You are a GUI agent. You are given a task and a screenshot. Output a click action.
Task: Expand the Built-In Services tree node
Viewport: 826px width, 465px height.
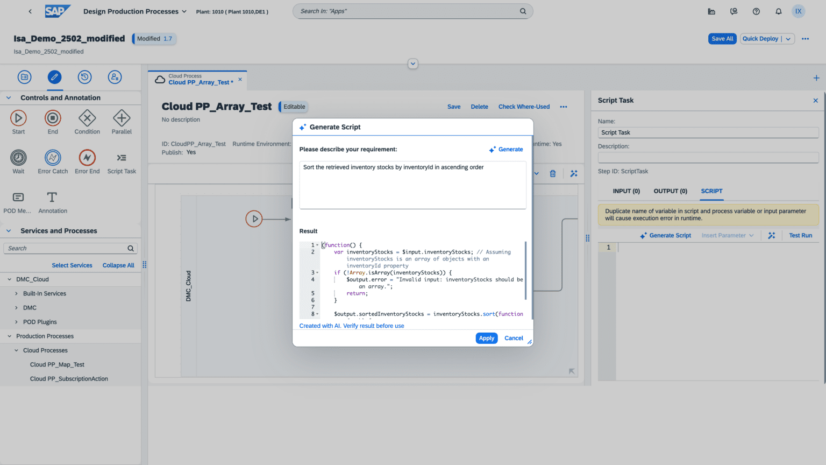point(16,294)
